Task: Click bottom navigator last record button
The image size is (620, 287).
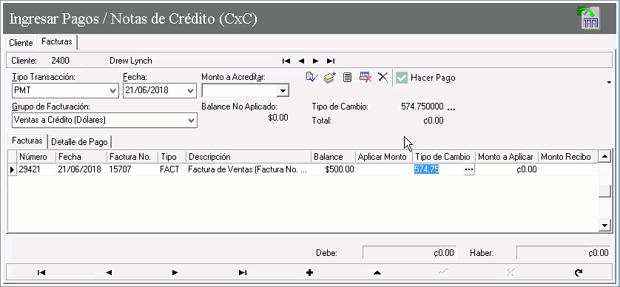Action: tap(243, 272)
